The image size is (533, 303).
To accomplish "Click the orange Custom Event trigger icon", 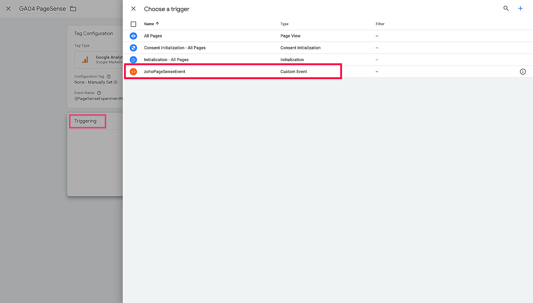I will pyautogui.click(x=133, y=72).
